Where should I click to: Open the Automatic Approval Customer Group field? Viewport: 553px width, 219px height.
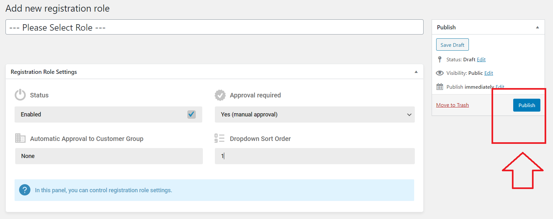(x=109, y=156)
